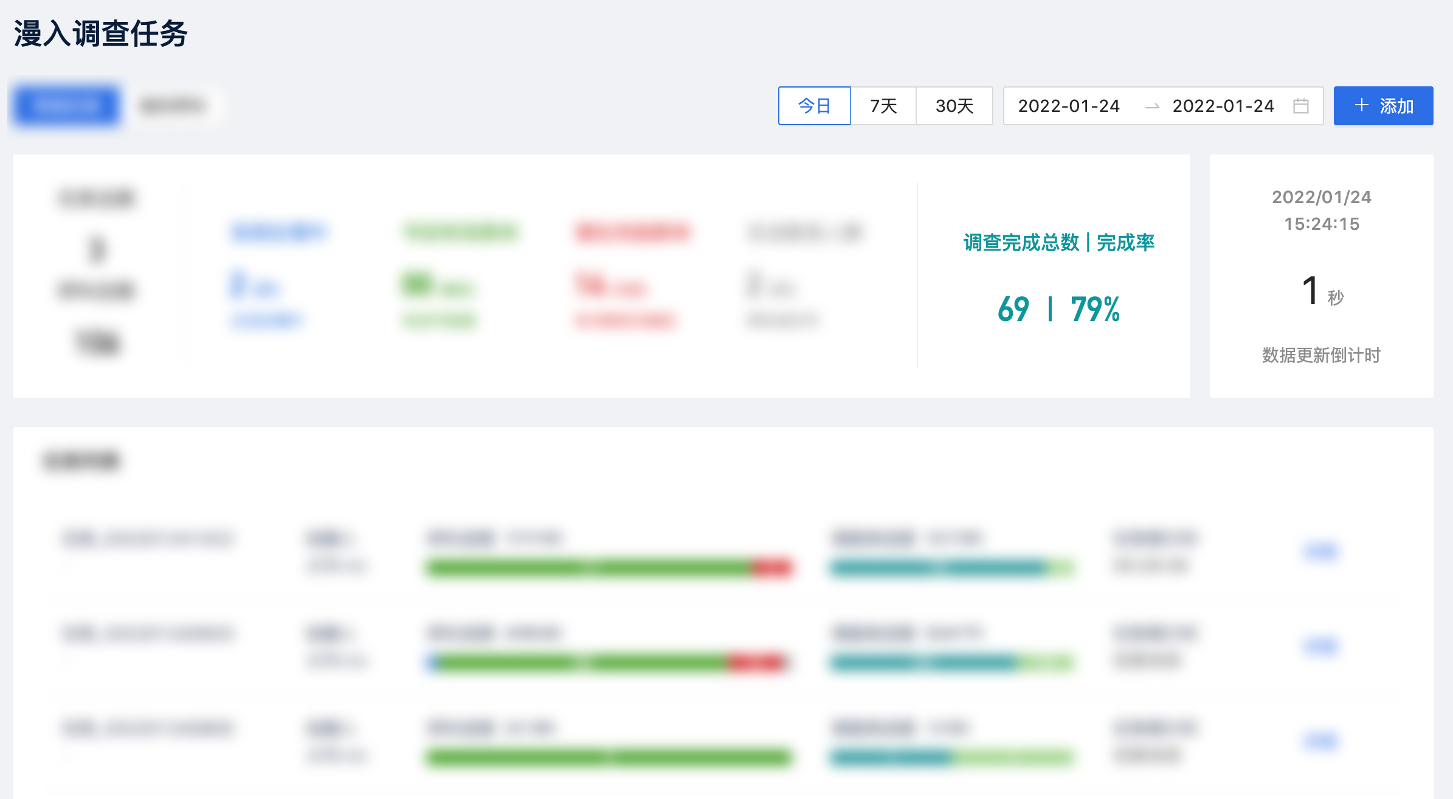Click the arrow separator between the dates
Screen dimensions: 1453x799
pyautogui.click(x=1151, y=106)
